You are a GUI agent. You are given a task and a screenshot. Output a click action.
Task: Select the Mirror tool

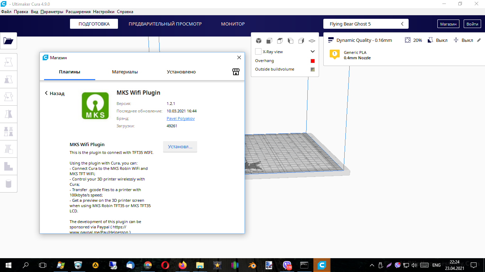click(9, 114)
